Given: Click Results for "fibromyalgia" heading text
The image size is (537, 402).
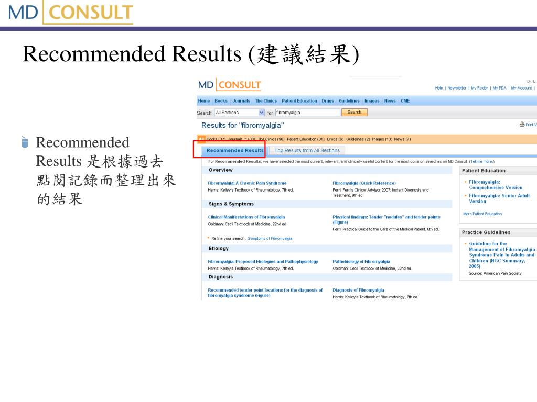Looking at the screenshot, I should tap(242, 126).
